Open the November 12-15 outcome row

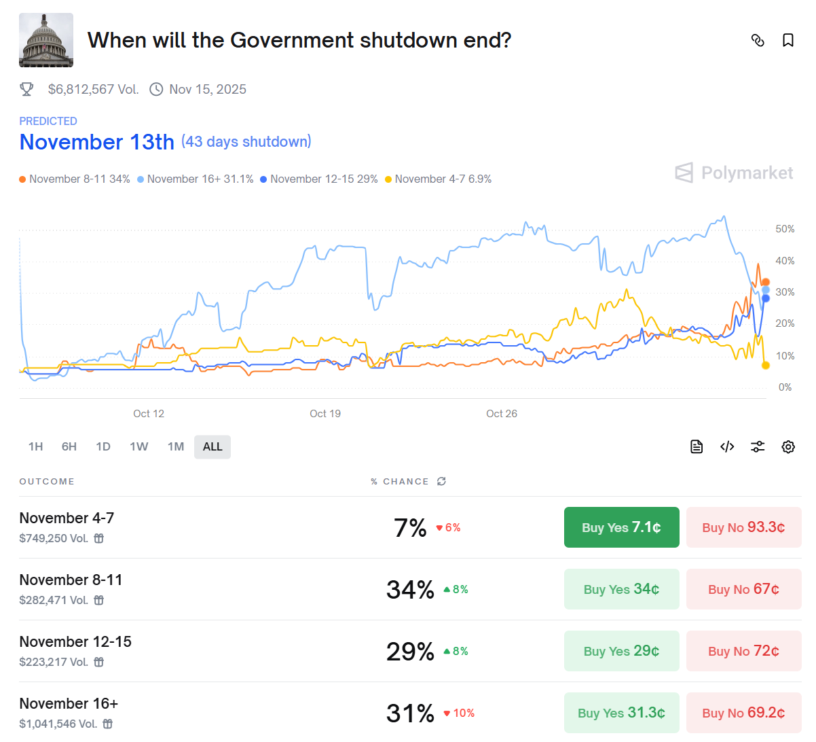(75, 642)
